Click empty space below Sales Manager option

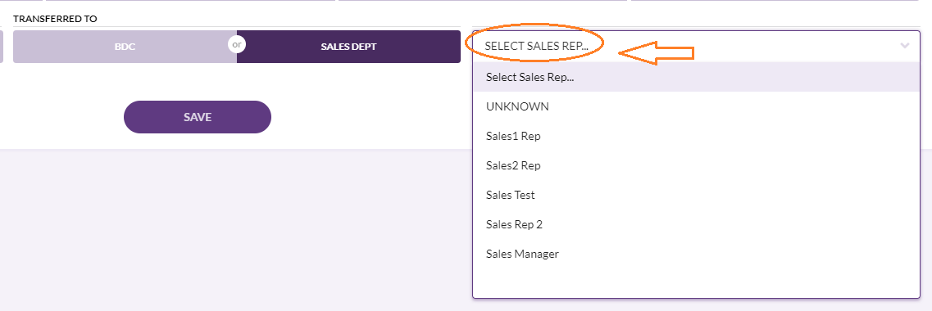point(696,282)
